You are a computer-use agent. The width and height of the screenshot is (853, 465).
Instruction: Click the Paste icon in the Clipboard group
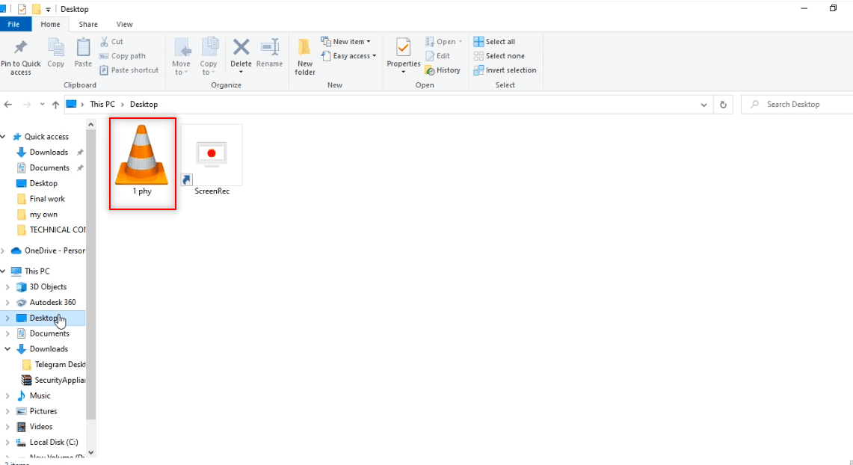[x=83, y=49]
